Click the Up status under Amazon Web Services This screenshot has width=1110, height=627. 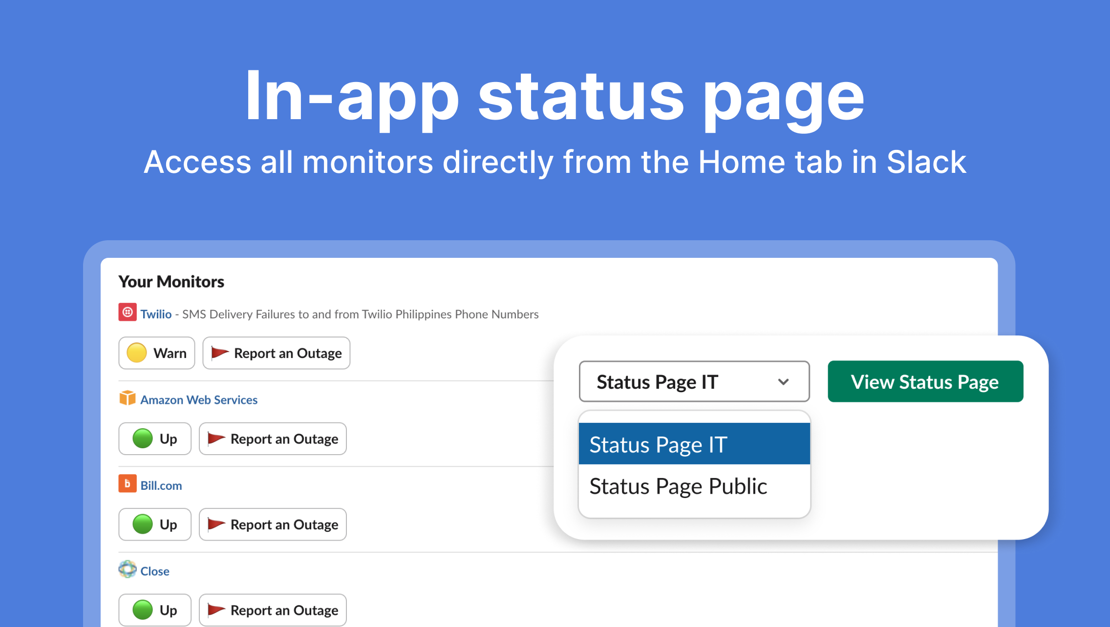(154, 439)
